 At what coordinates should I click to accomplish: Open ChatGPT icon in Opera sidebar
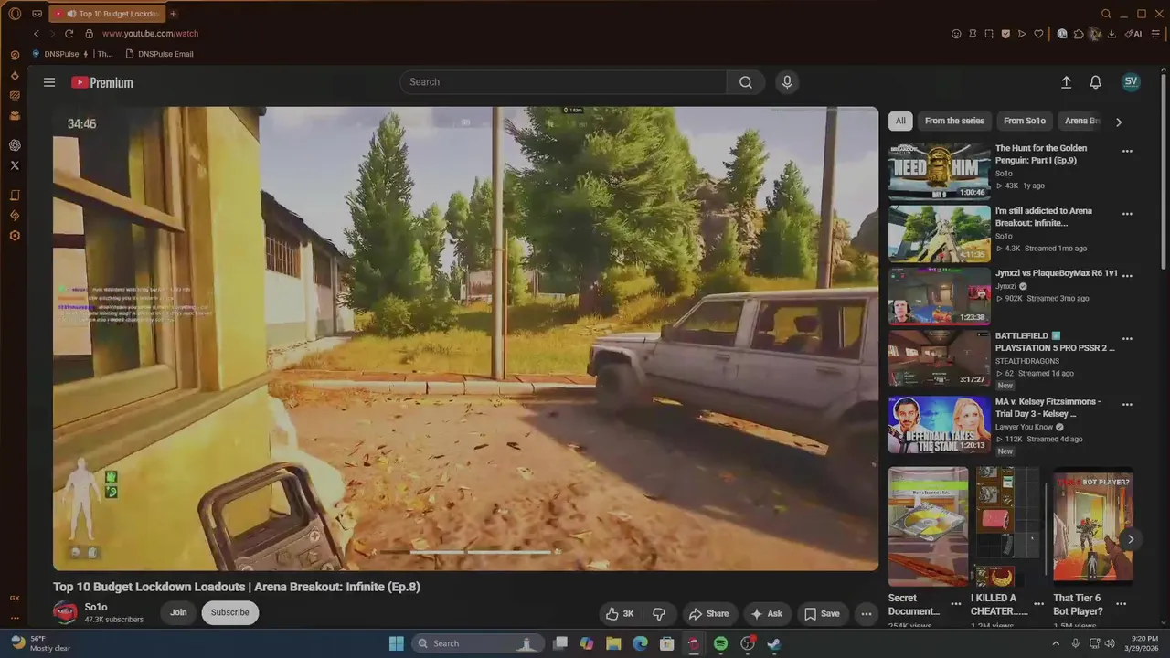[x=15, y=145]
